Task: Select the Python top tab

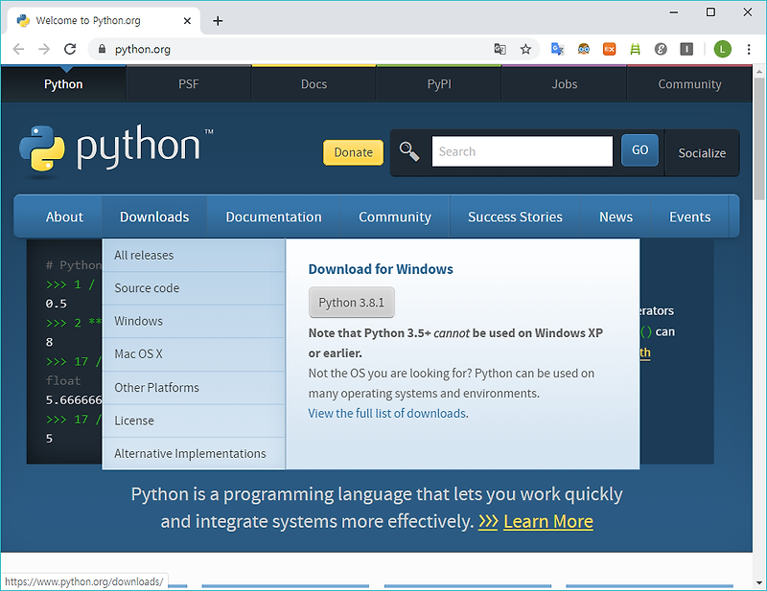Action: tap(63, 84)
